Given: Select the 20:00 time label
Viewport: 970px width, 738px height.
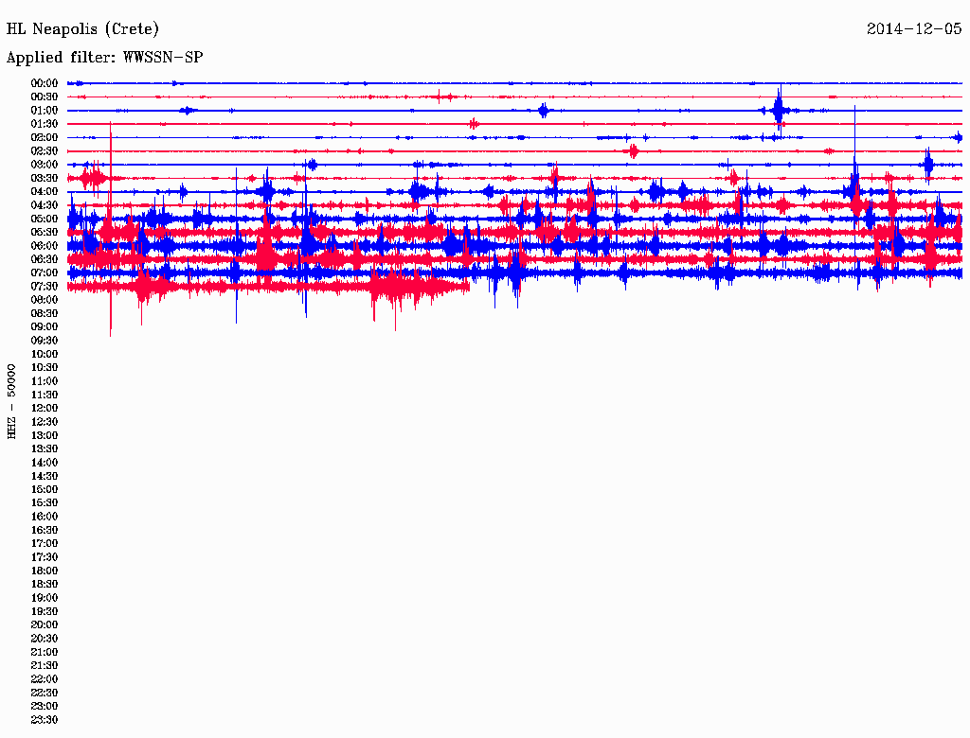Looking at the screenshot, I should (45, 624).
